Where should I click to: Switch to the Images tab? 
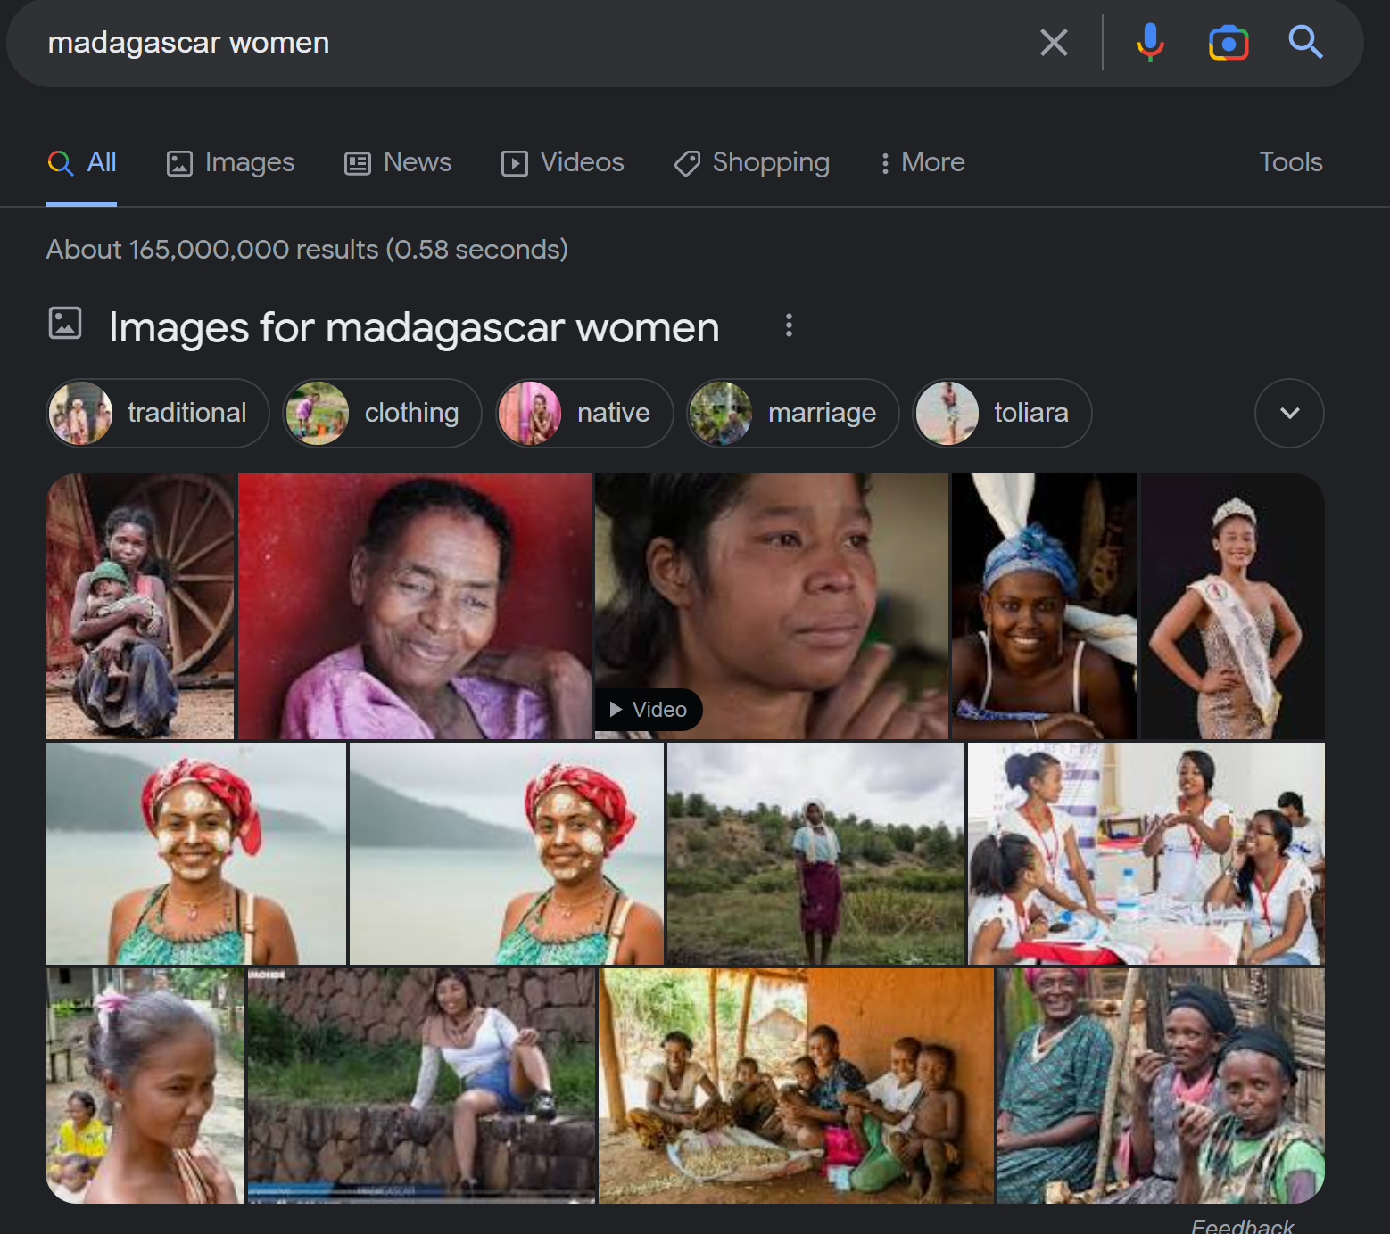[x=230, y=162]
